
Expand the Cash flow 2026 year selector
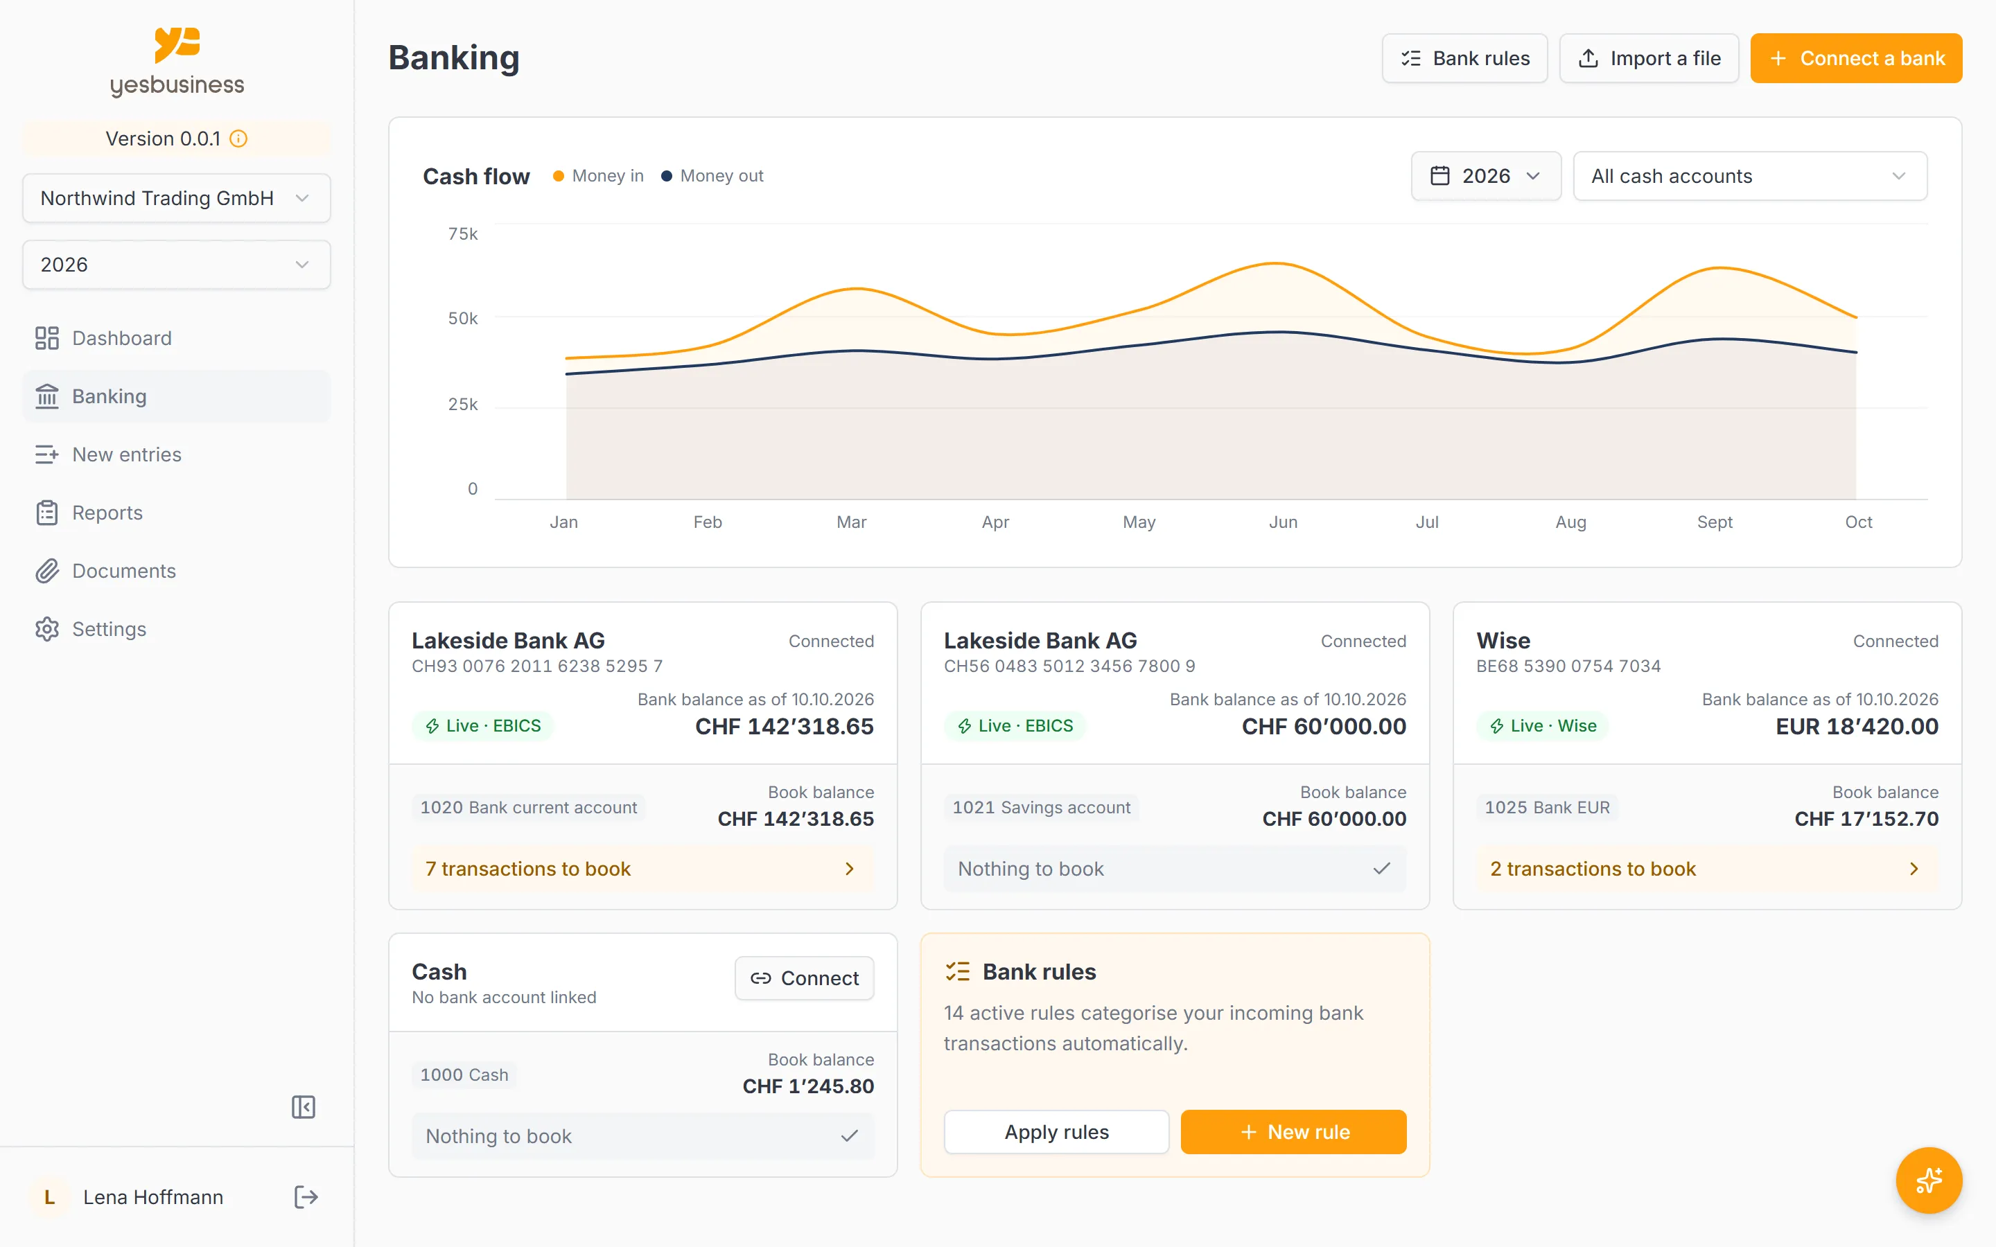[1487, 176]
